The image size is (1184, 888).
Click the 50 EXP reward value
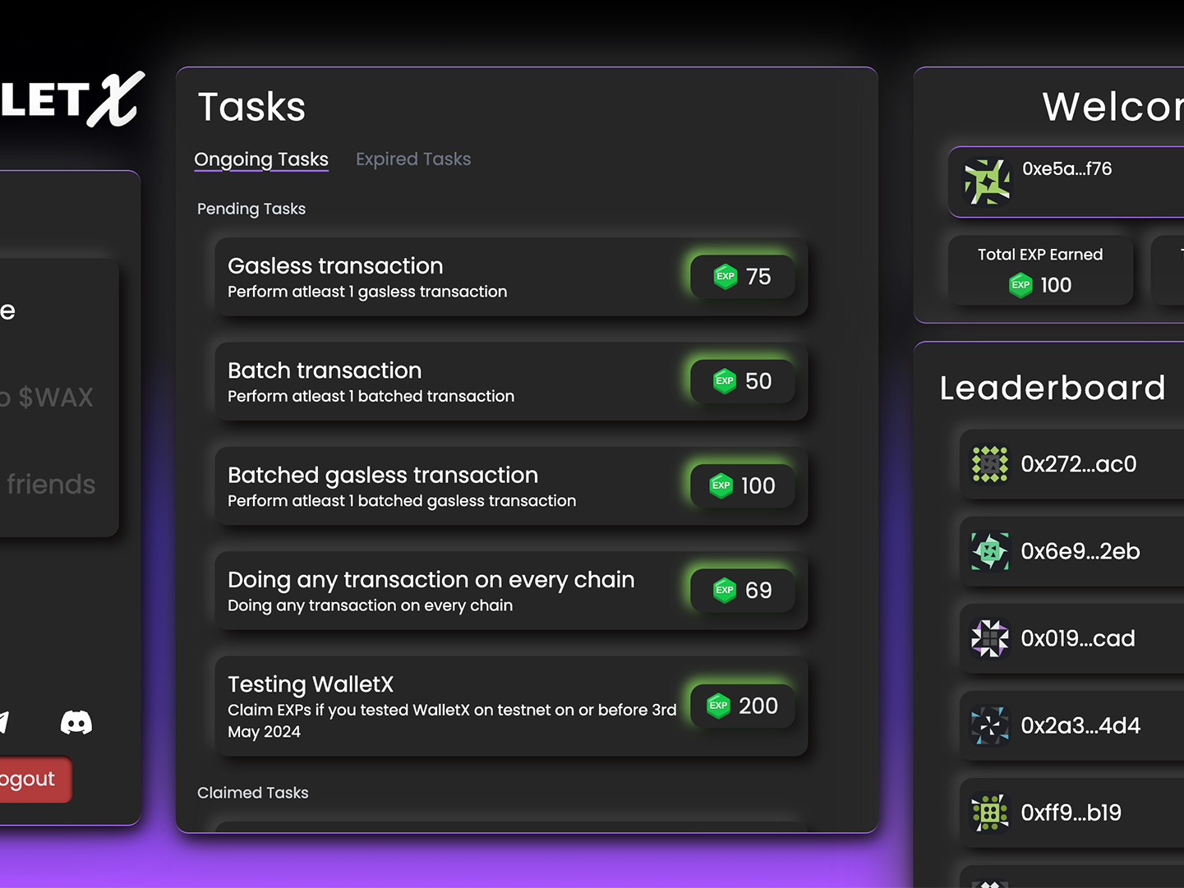758,381
